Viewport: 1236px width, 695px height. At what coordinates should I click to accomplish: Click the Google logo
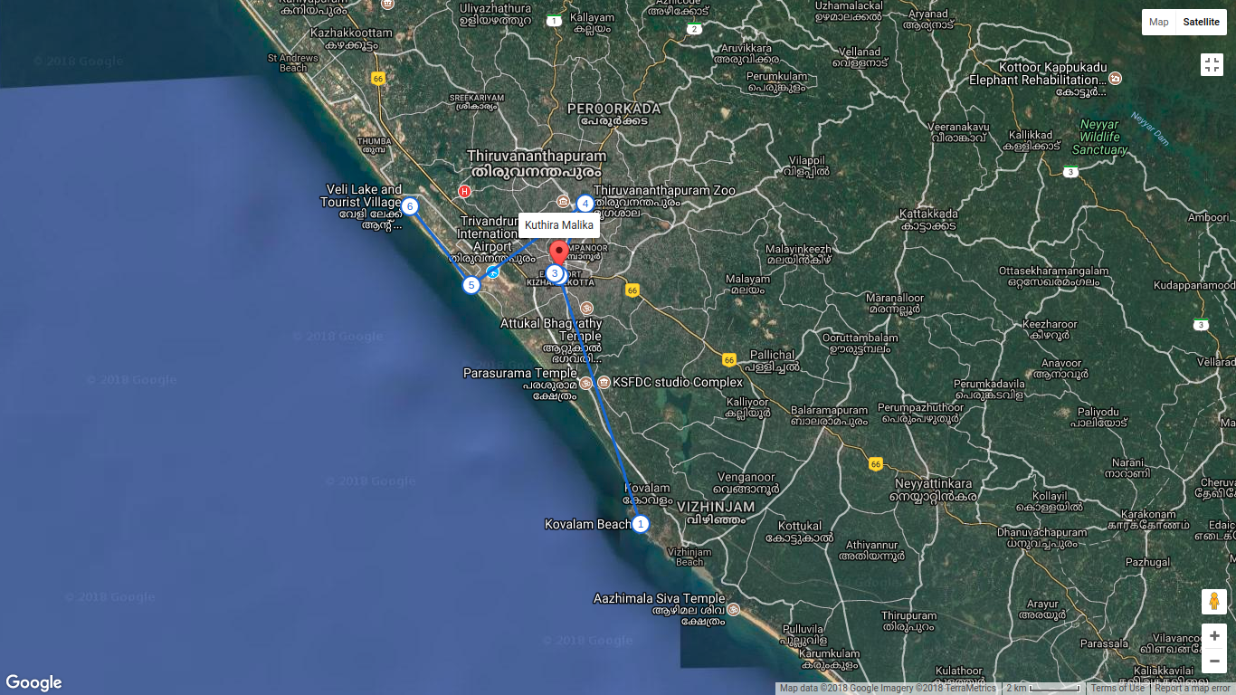32,681
